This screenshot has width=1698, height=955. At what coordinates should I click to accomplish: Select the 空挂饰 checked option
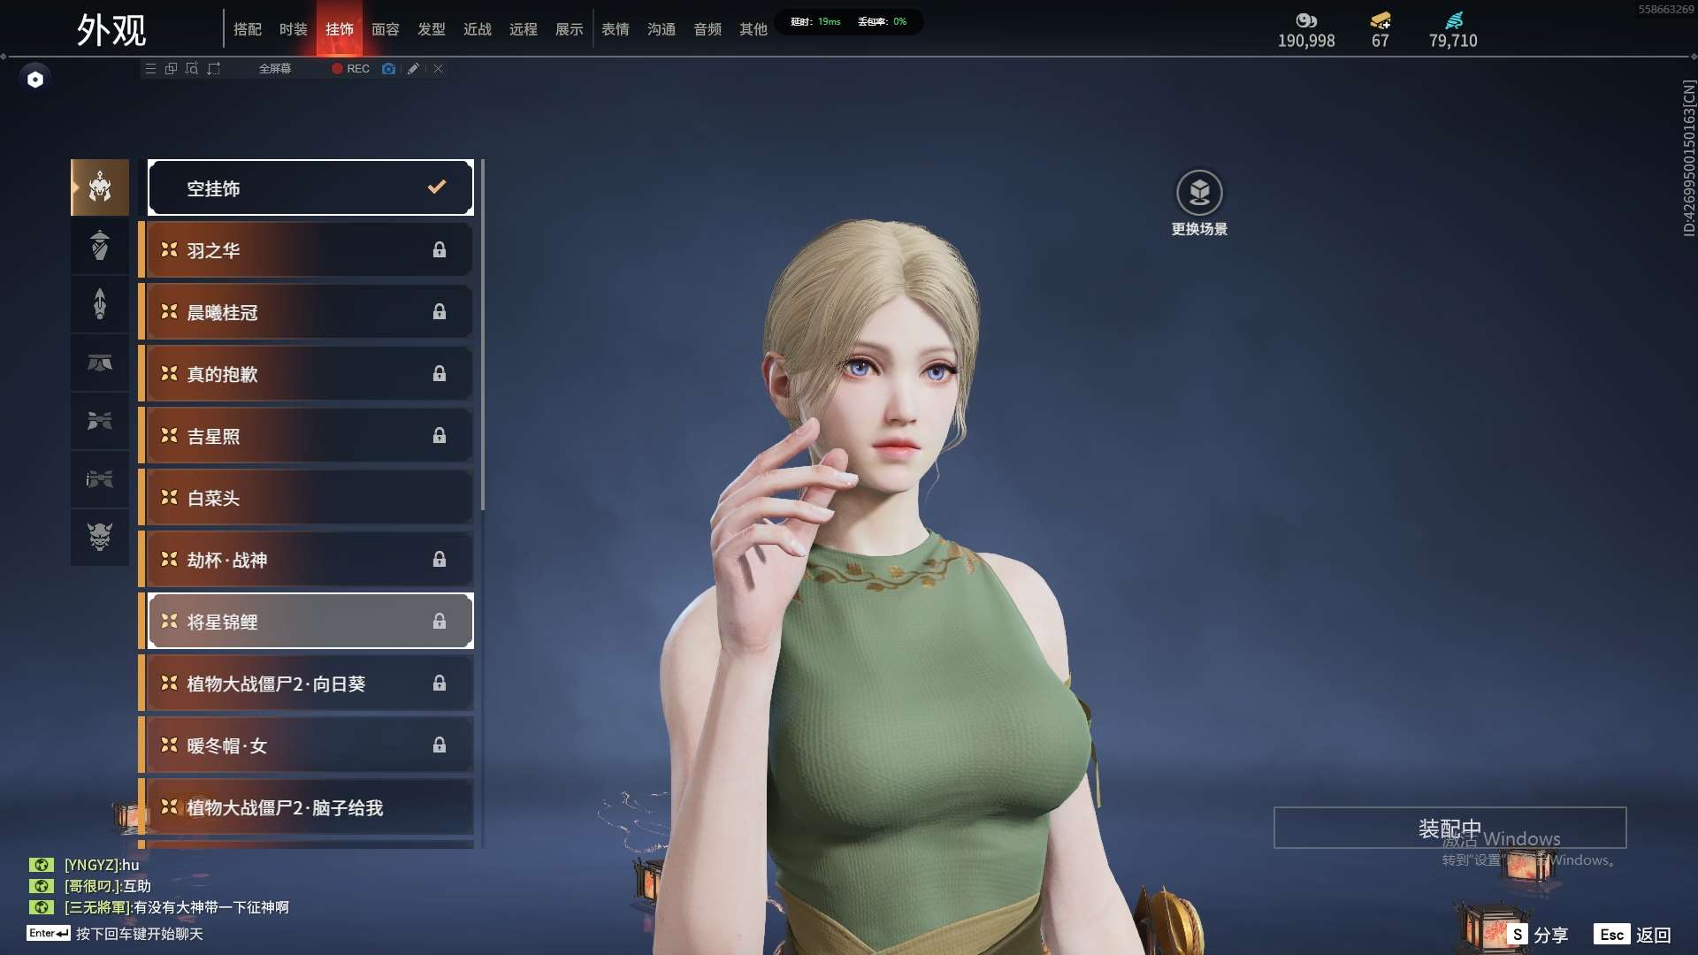[x=310, y=187]
